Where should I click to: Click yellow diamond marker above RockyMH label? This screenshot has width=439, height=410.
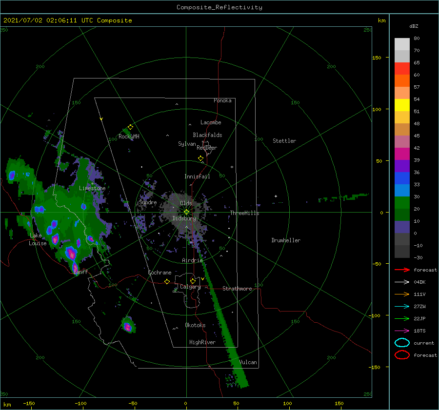click(x=130, y=127)
